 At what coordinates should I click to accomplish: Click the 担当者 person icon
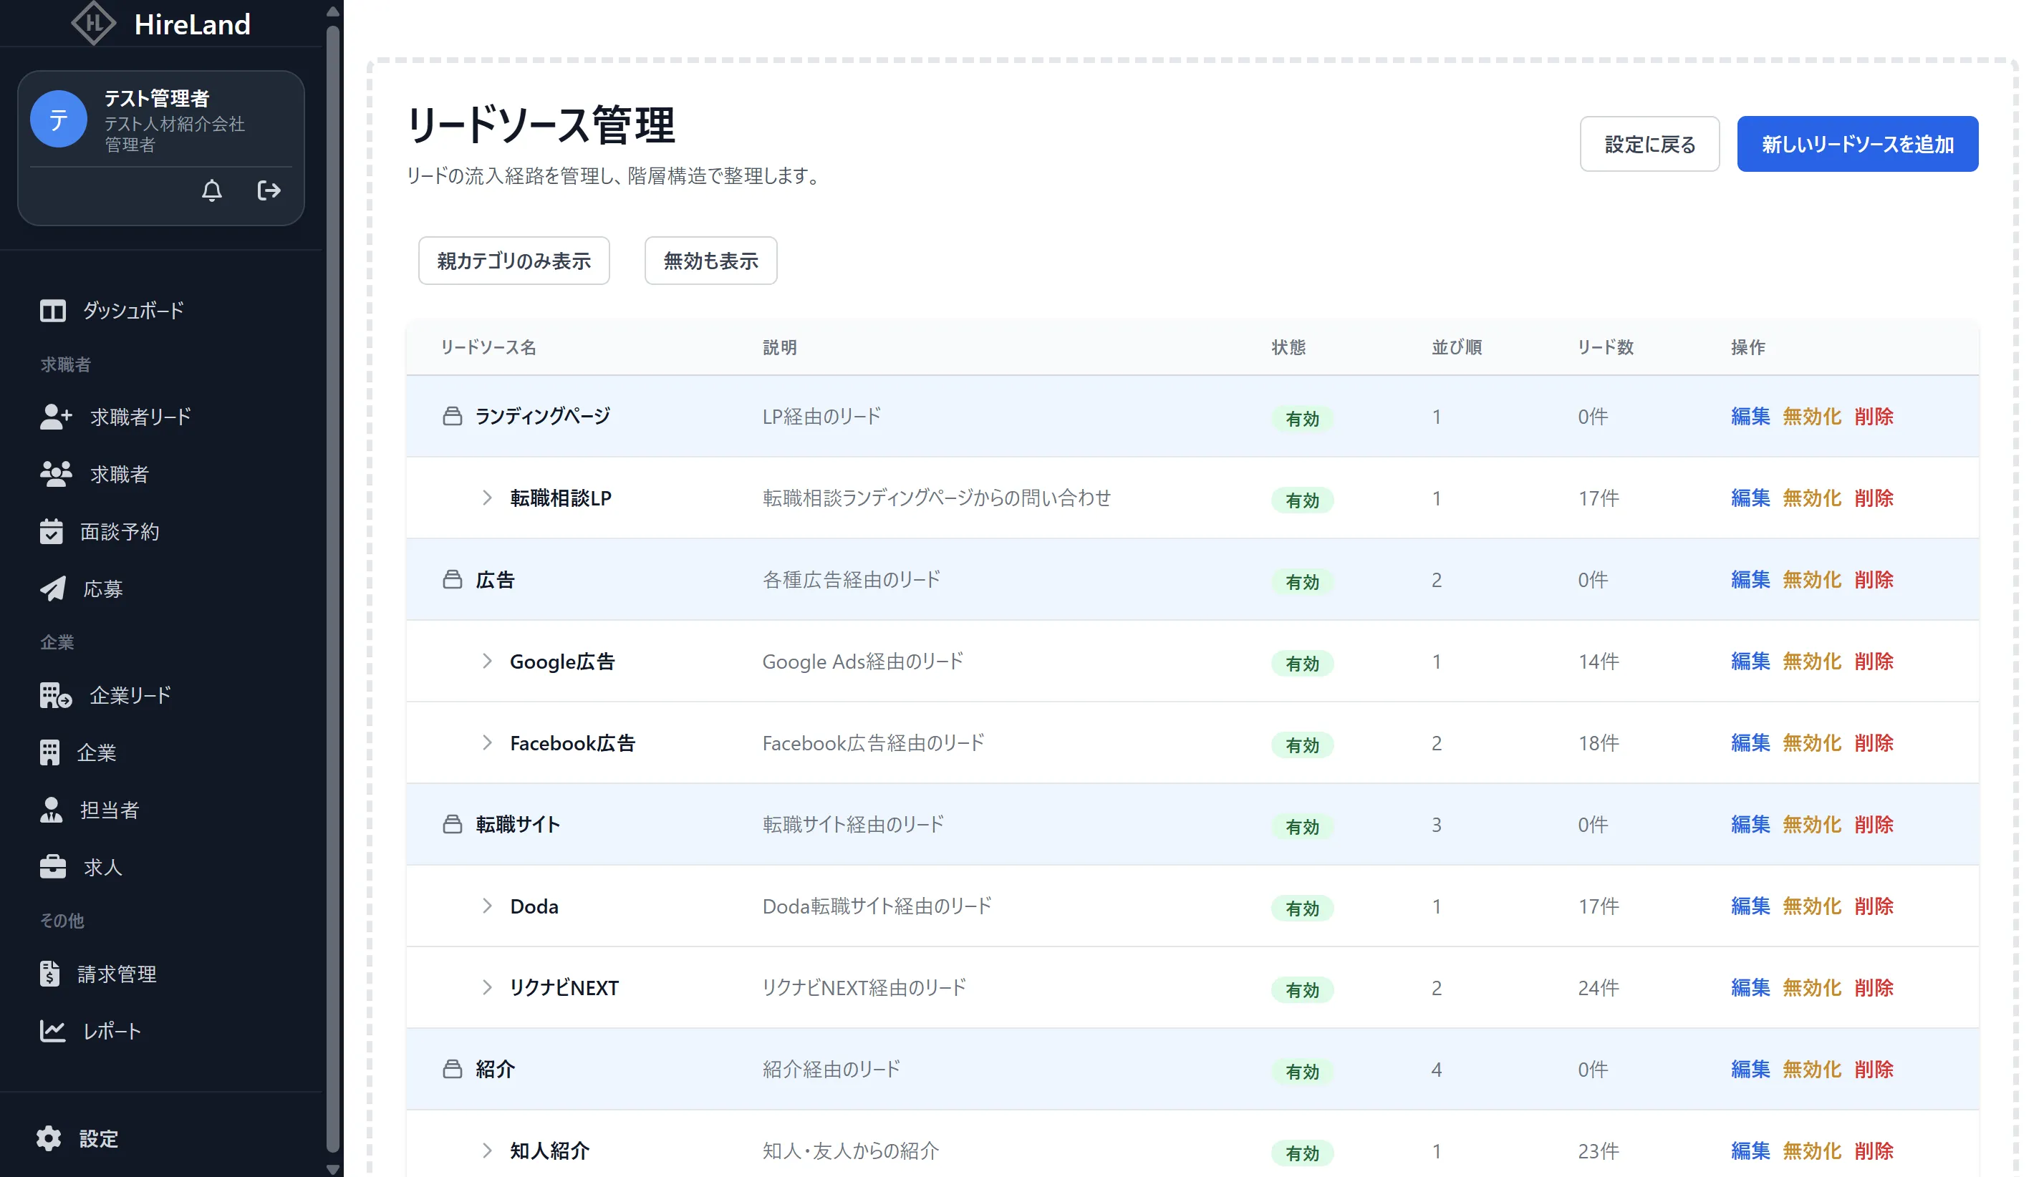point(51,810)
